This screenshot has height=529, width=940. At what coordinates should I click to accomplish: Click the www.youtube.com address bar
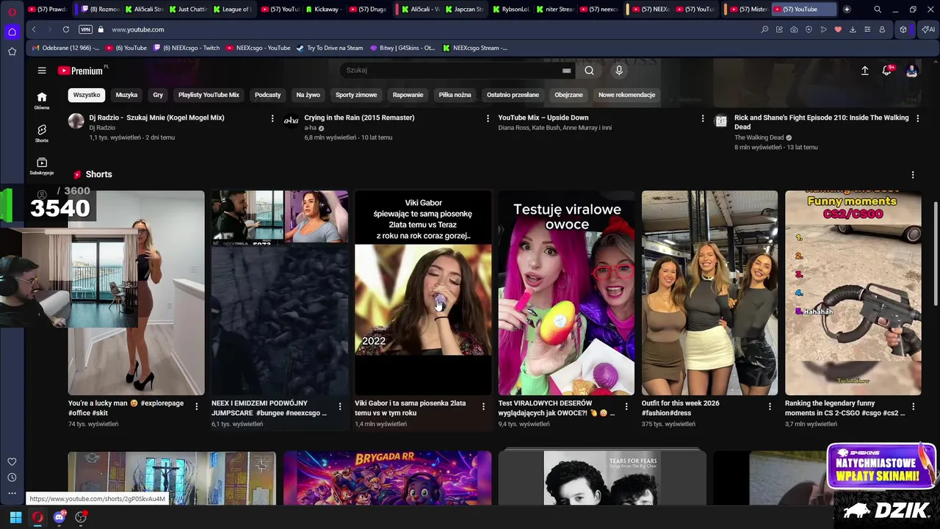[x=137, y=29]
